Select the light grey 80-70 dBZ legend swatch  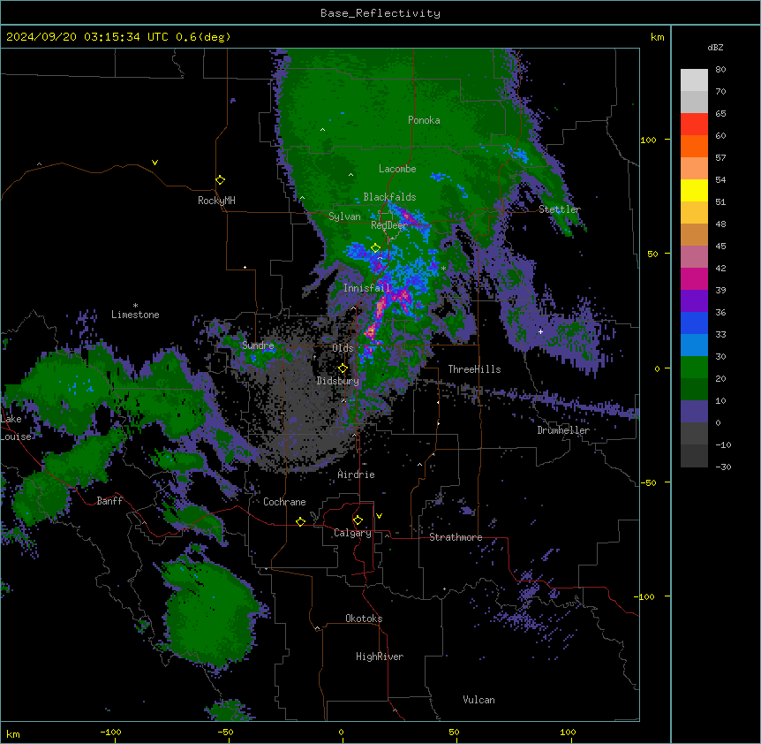[x=694, y=80]
